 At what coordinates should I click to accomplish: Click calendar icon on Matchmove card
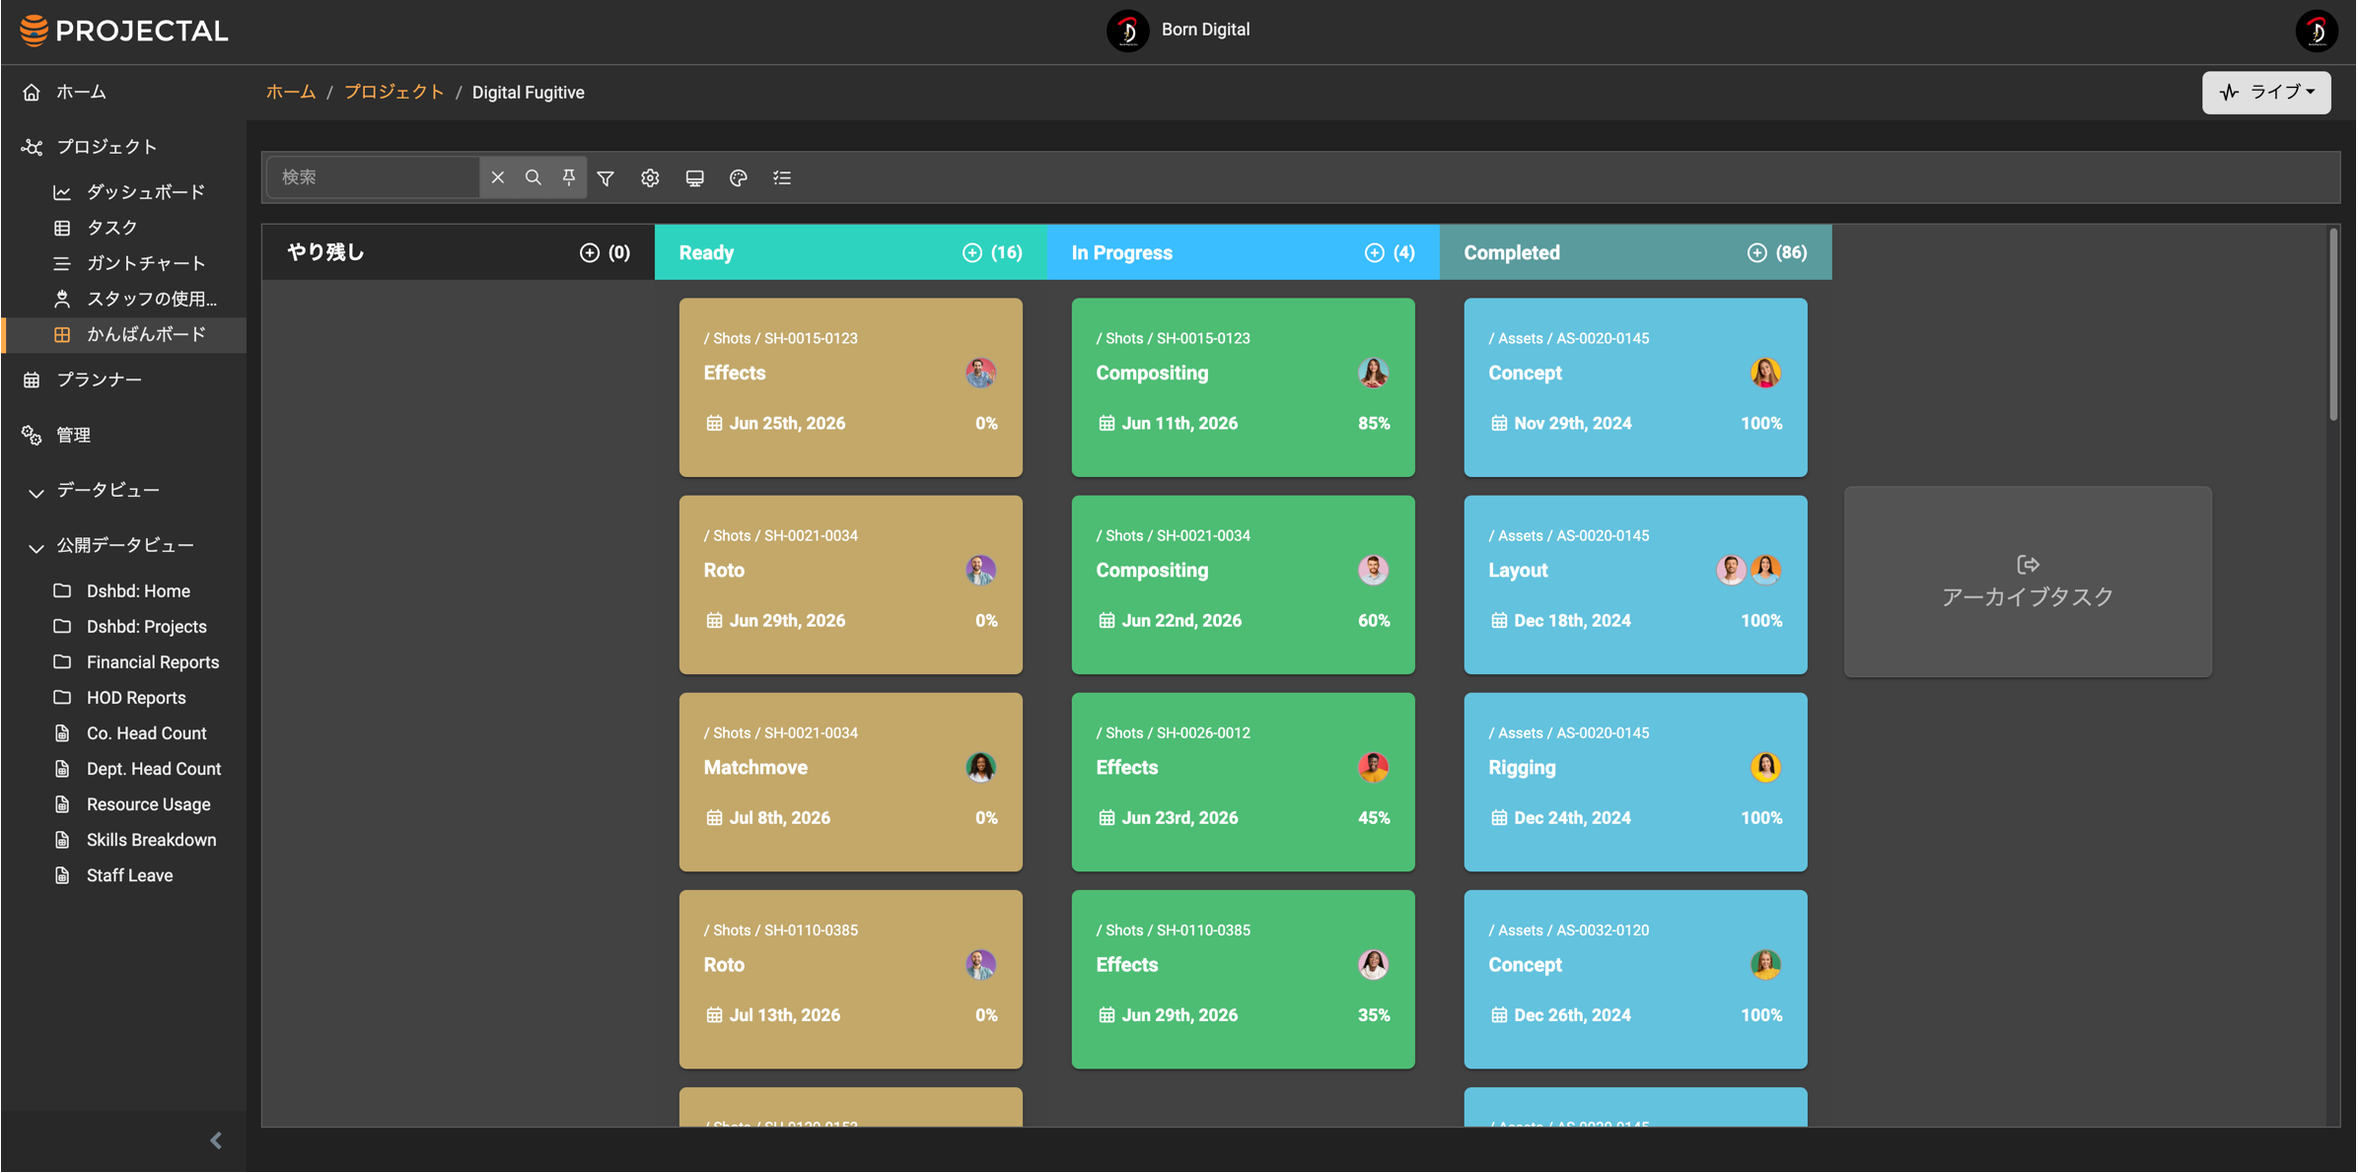pos(714,818)
